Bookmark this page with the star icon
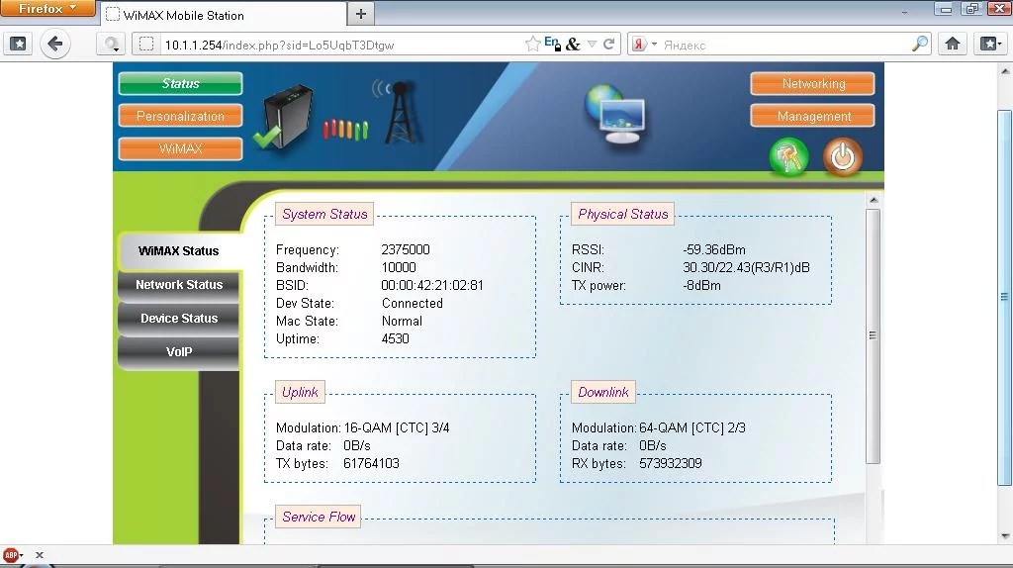The width and height of the screenshot is (1013, 568). tap(533, 44)
